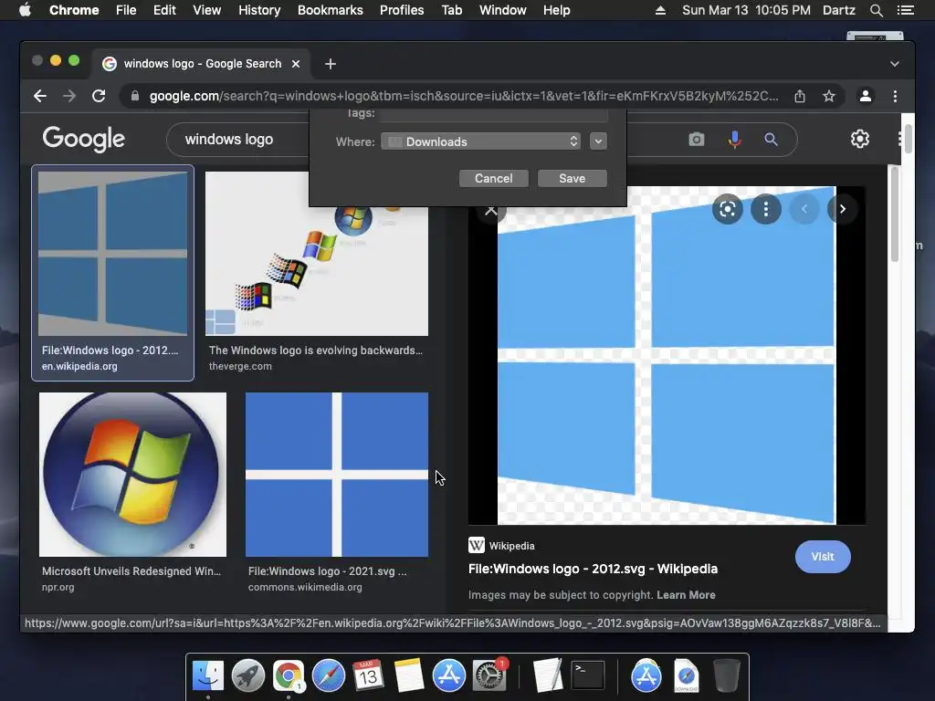Open the Verge evolving logos thumbnail
Viewport: 935px width, 701px height.
pyautogui.click(x=317, y=254)
